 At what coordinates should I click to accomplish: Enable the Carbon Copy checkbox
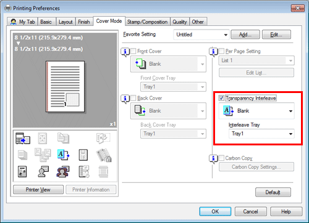(221, 158)
